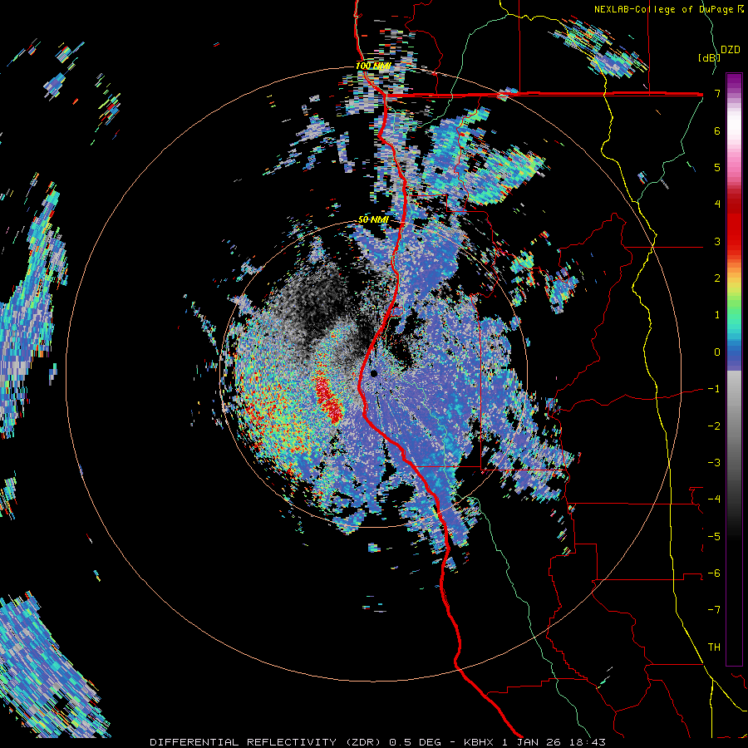Click the -7 value on color scale
748x748 pixels.
tap(714, 610)
